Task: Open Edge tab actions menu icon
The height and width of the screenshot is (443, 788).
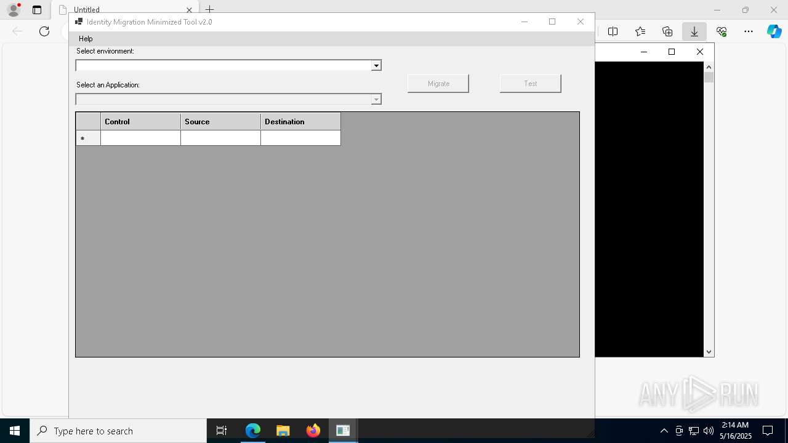Action: 37,10
